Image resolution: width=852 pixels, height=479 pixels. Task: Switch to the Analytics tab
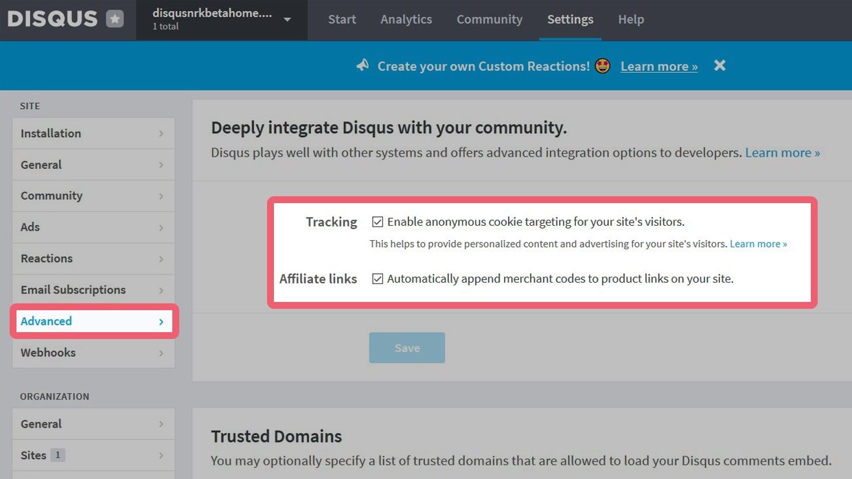click(406, 19)
